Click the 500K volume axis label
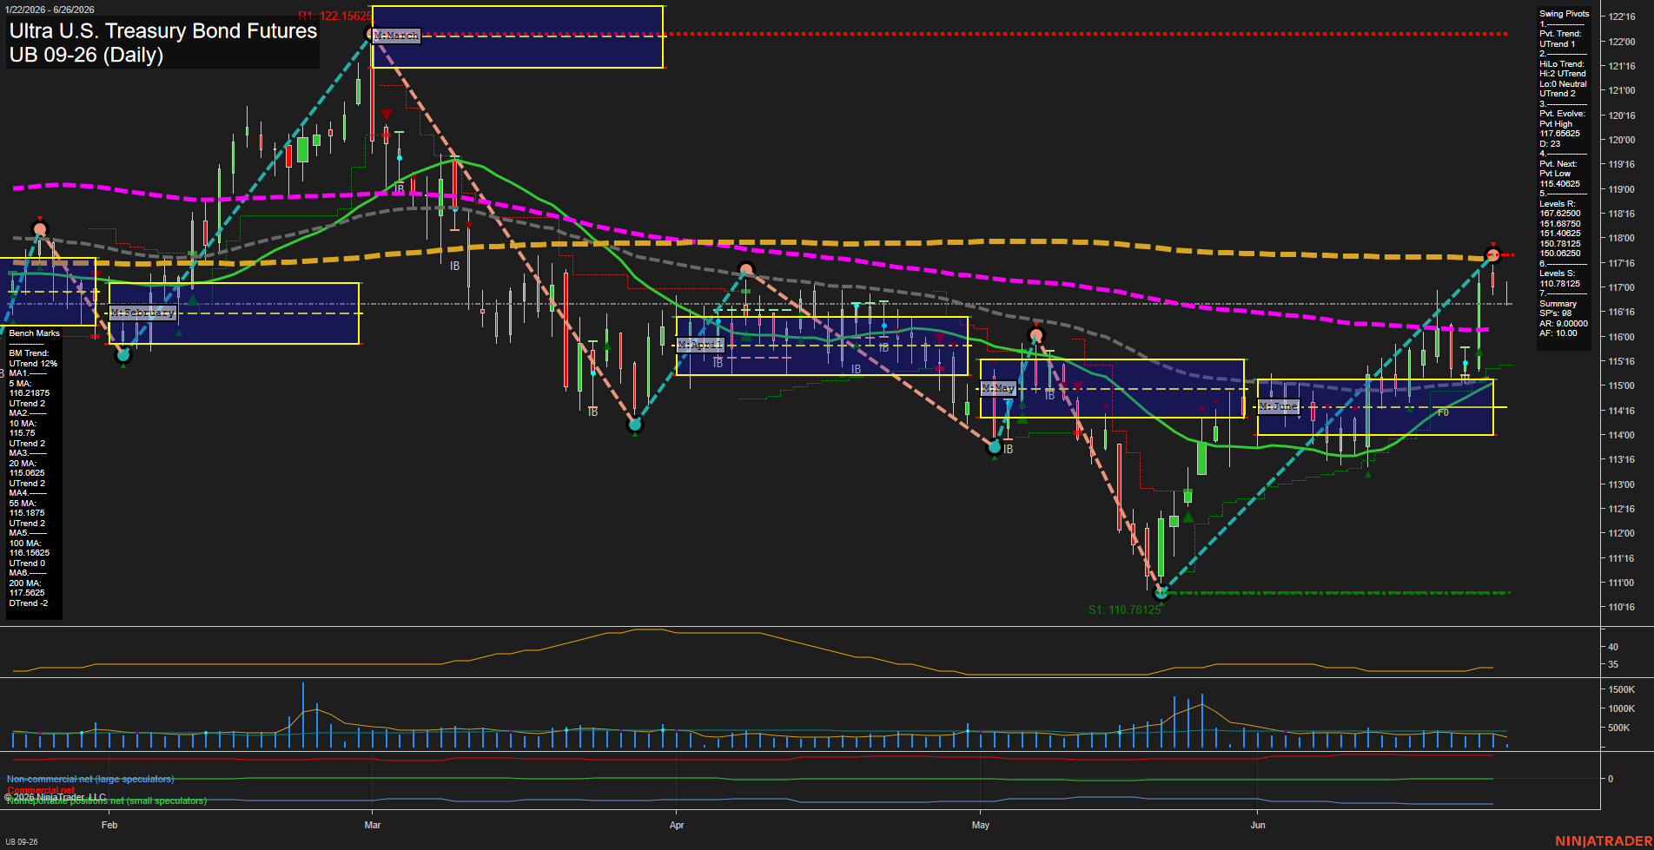Image resolution: width=1654 pixels, height=850 pixels. (1619, 728)
